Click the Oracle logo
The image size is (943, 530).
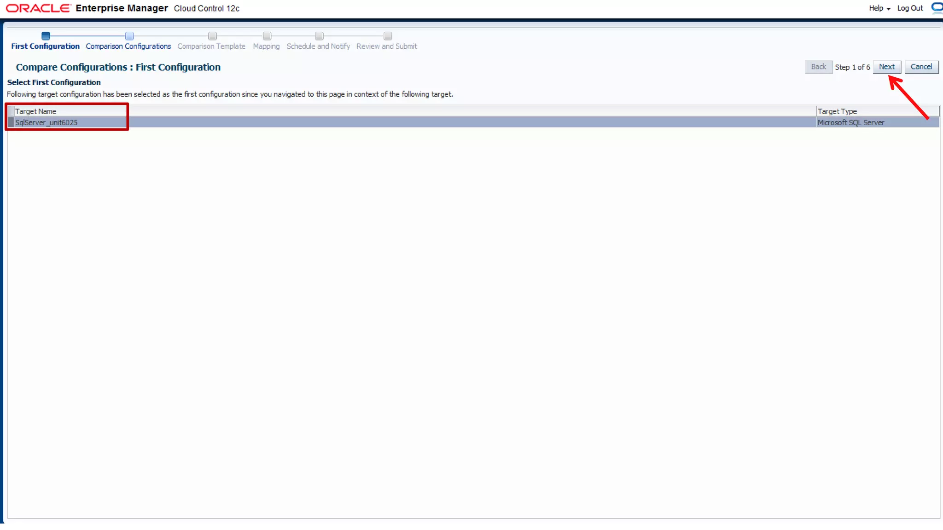click(38, 8)
